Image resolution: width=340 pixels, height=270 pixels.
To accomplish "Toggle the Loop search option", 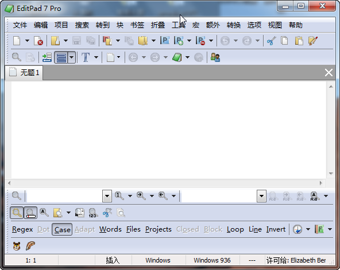I will pos(235,229).
